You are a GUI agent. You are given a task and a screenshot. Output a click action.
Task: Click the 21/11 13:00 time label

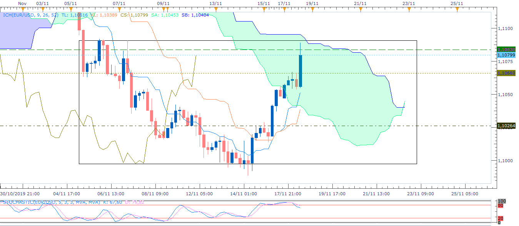375,194
